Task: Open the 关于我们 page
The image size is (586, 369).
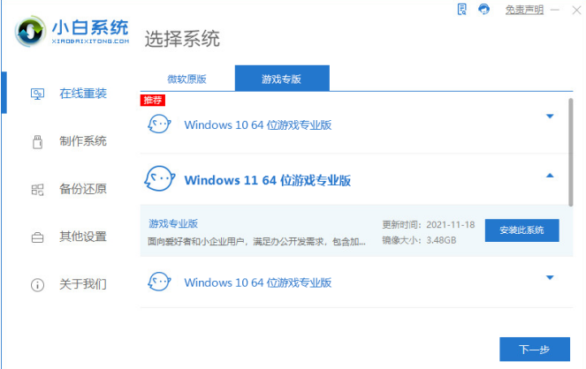Action: pos(83,284)
